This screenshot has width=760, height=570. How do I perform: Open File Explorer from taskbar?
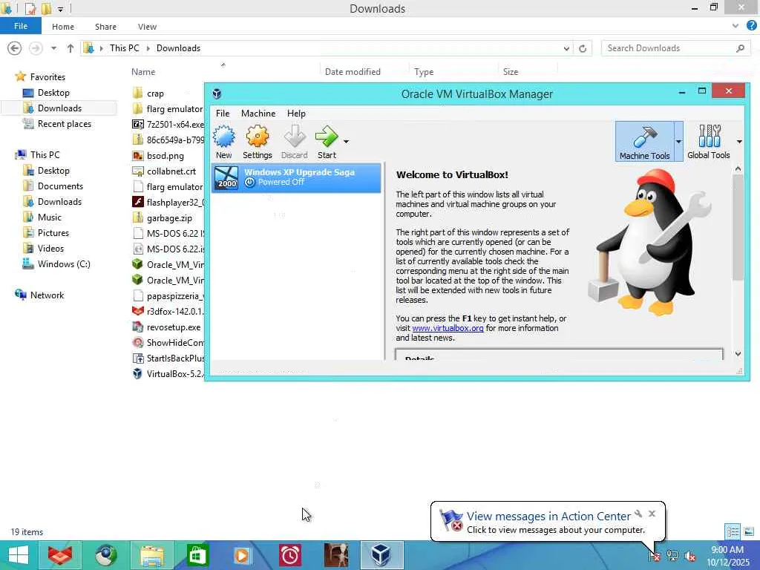point(151,555)
